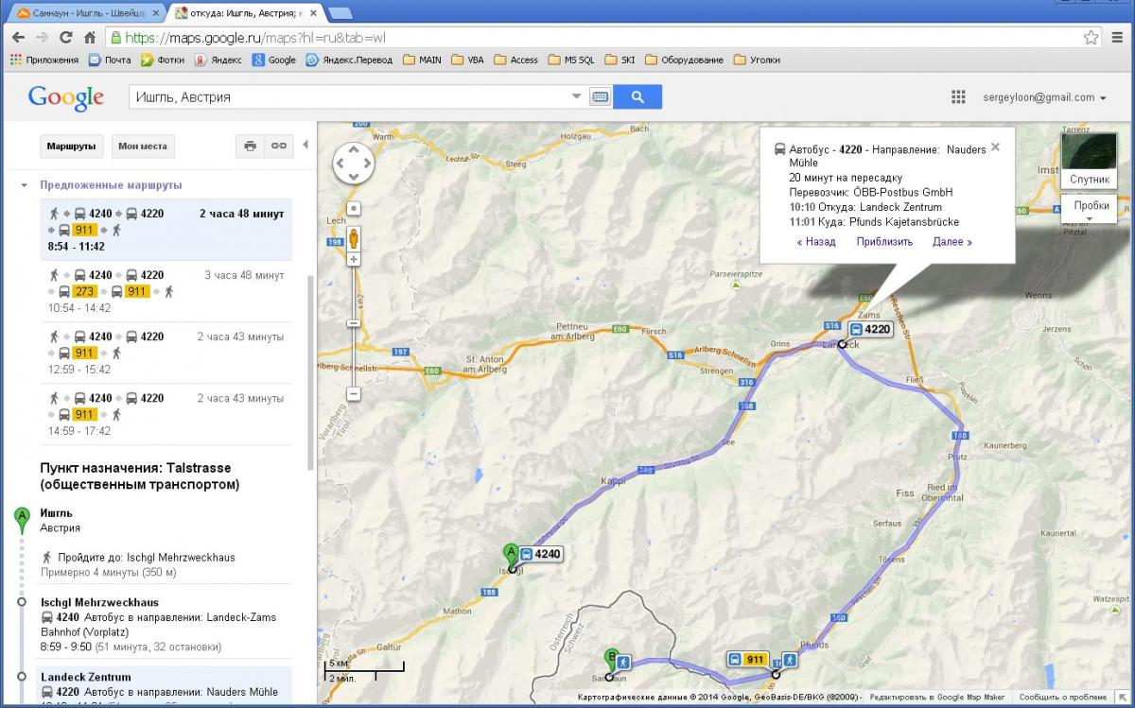Open the MAIN bookmarks folder
Image resolution: width=1135 pixels, height=708 pixels.
tap(422, 60)
